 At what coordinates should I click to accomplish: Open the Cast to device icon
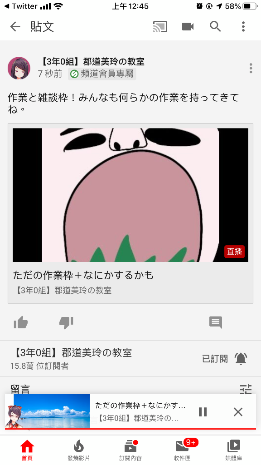click(160, 27)
